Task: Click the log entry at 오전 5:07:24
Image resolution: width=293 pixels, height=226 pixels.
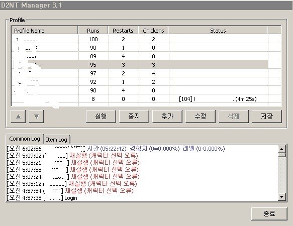Action: coord(73,177)
